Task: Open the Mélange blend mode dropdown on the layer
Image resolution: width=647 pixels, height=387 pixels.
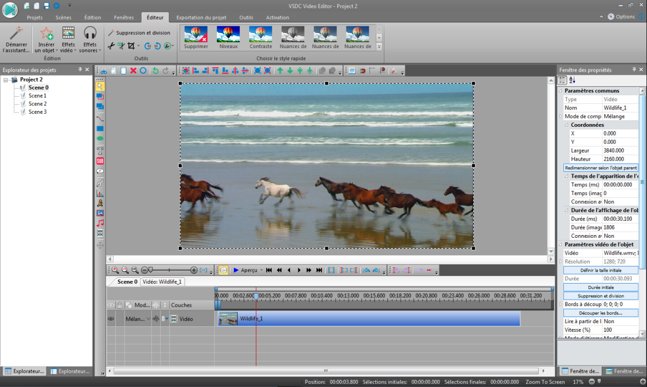Action: 149,319
